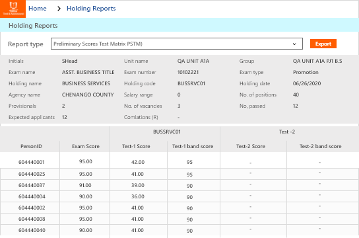The image size is (359, 238).
Task: Select the Exam Score column header
Action: click(86, 146)
